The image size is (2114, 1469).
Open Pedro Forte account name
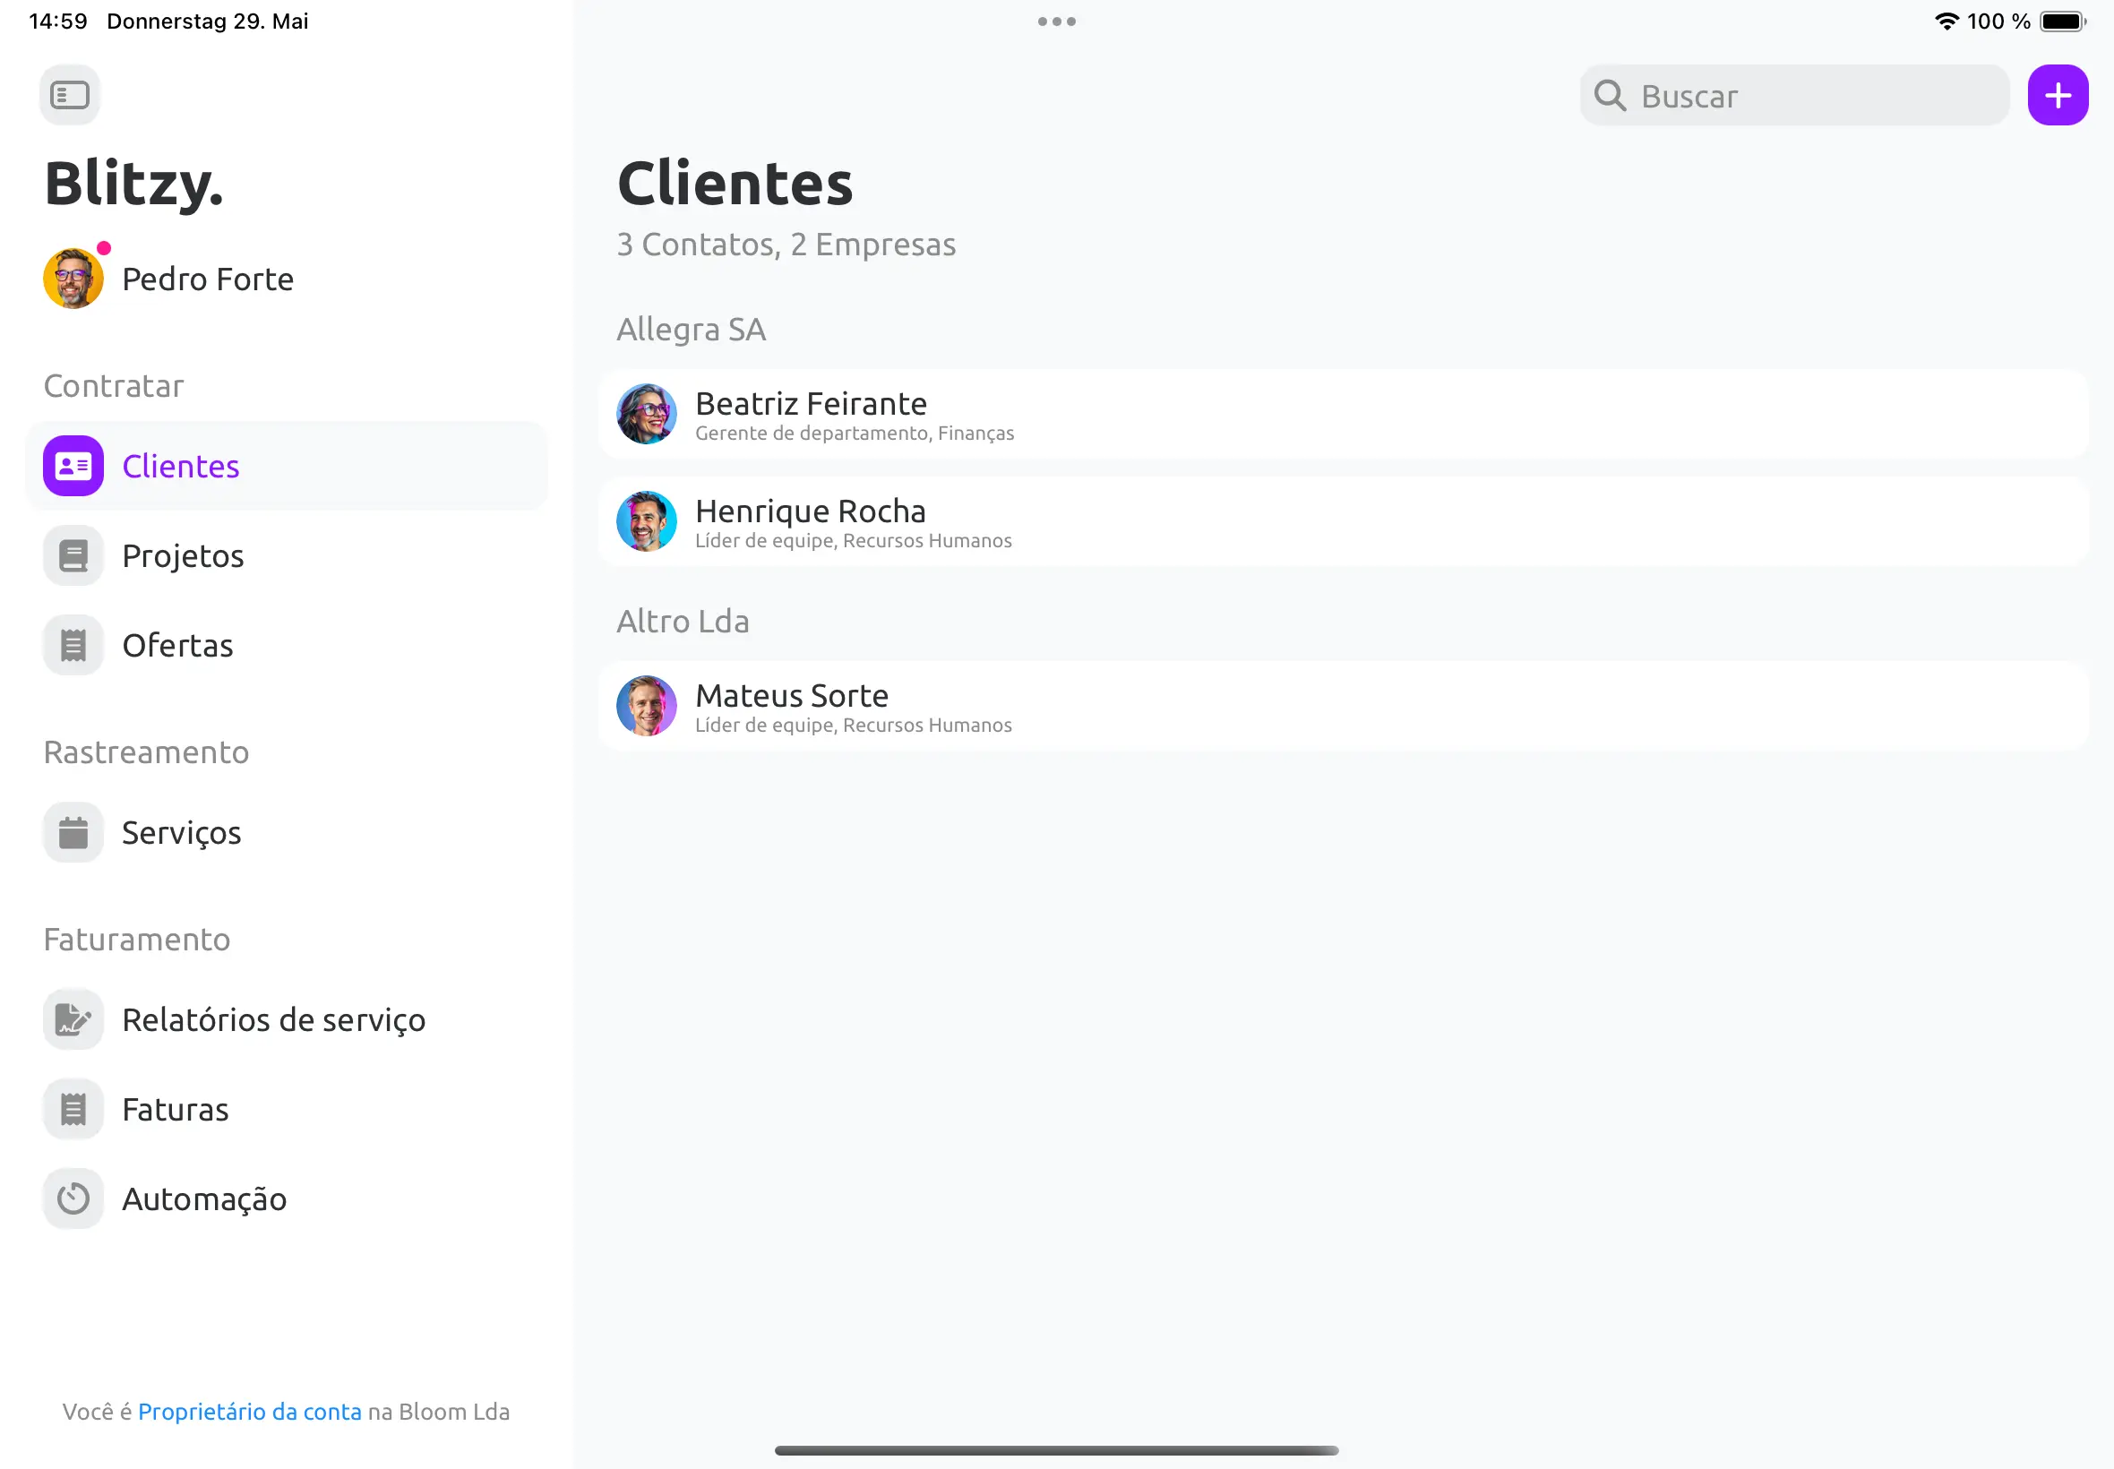(208, 279)
